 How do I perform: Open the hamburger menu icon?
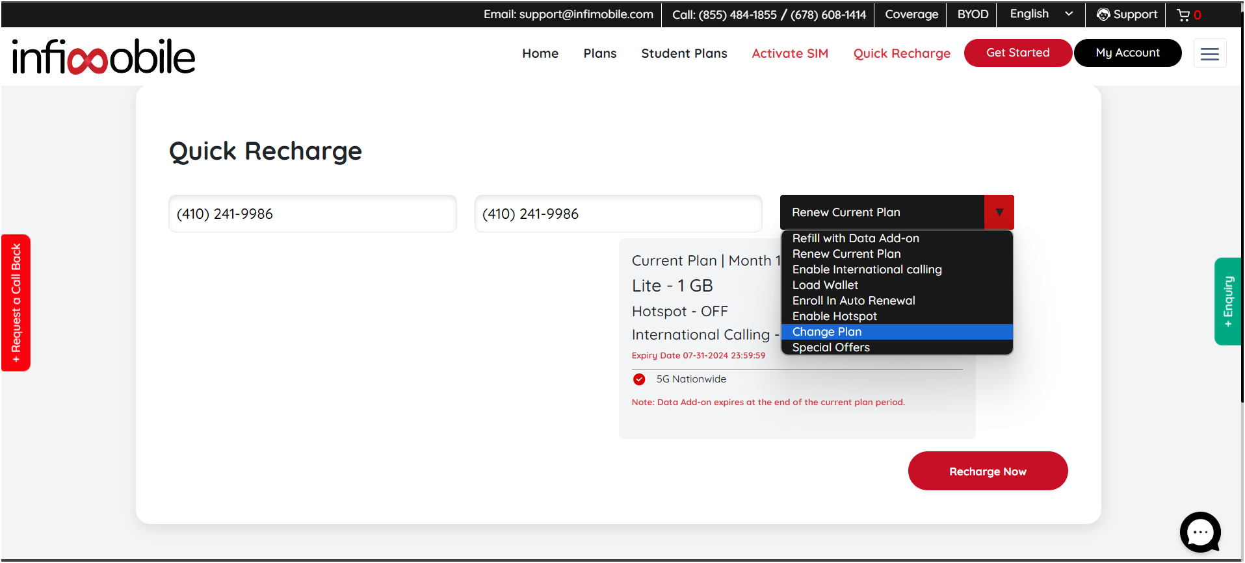point(1210,53)
